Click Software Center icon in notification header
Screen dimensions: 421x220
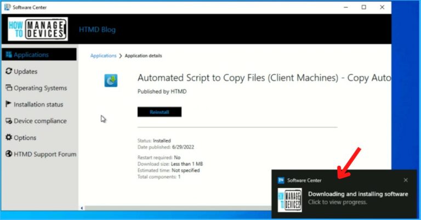[281, 180]
